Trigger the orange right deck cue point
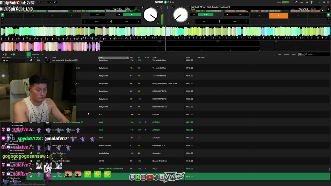The width and height of the screenshot is (331, 186). tap(279, 16)
